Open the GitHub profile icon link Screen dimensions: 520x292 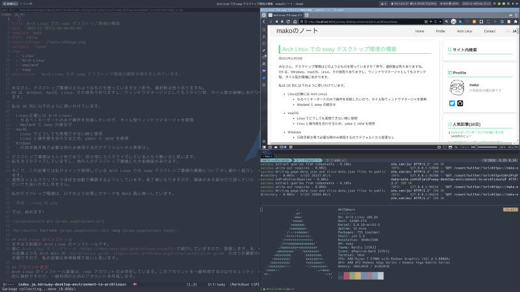[460, 103]
